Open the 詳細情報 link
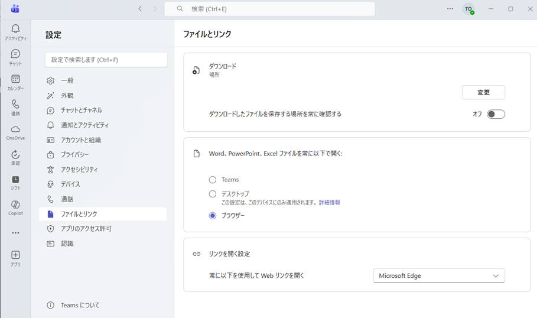Viewport: 537px width, 318px height. point(330,203)
